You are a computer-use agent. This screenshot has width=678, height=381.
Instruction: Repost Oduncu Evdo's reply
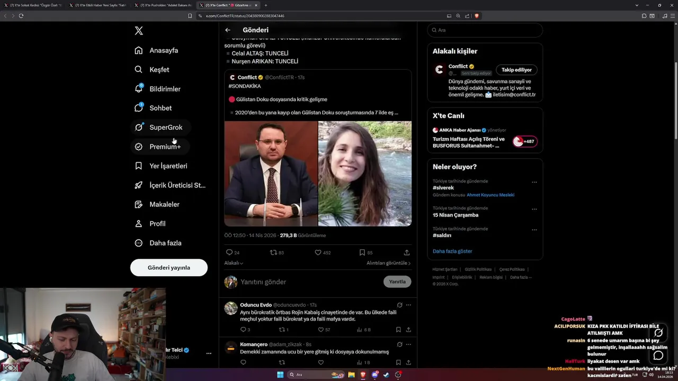tap(282, 330)
